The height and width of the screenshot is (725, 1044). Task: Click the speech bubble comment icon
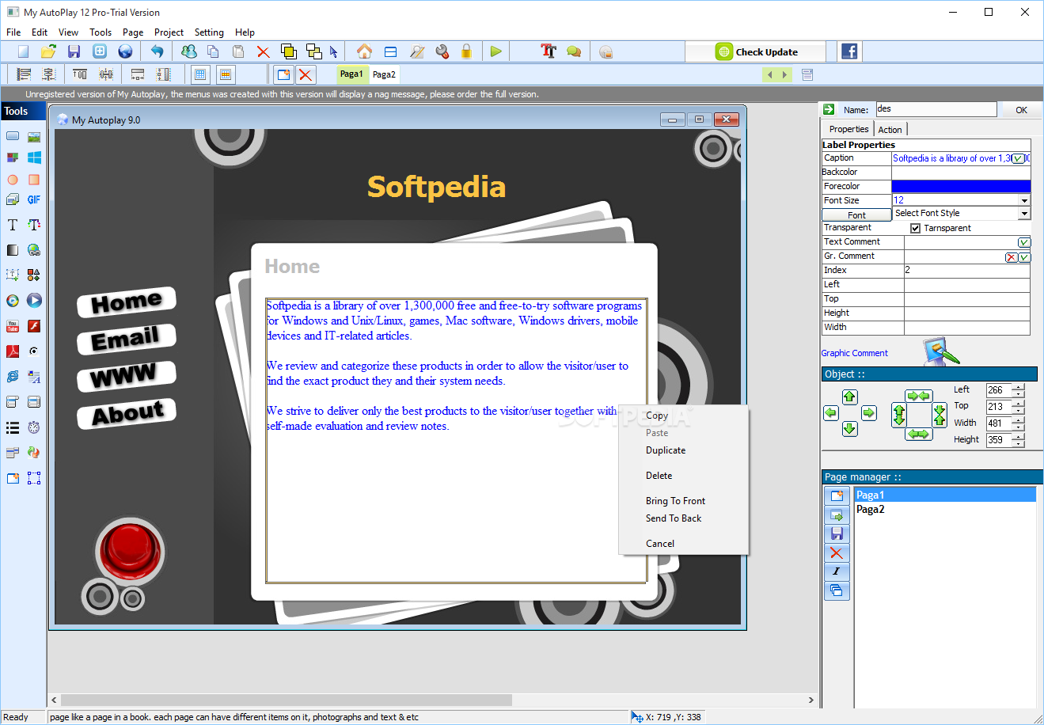[x=574, y=51]
